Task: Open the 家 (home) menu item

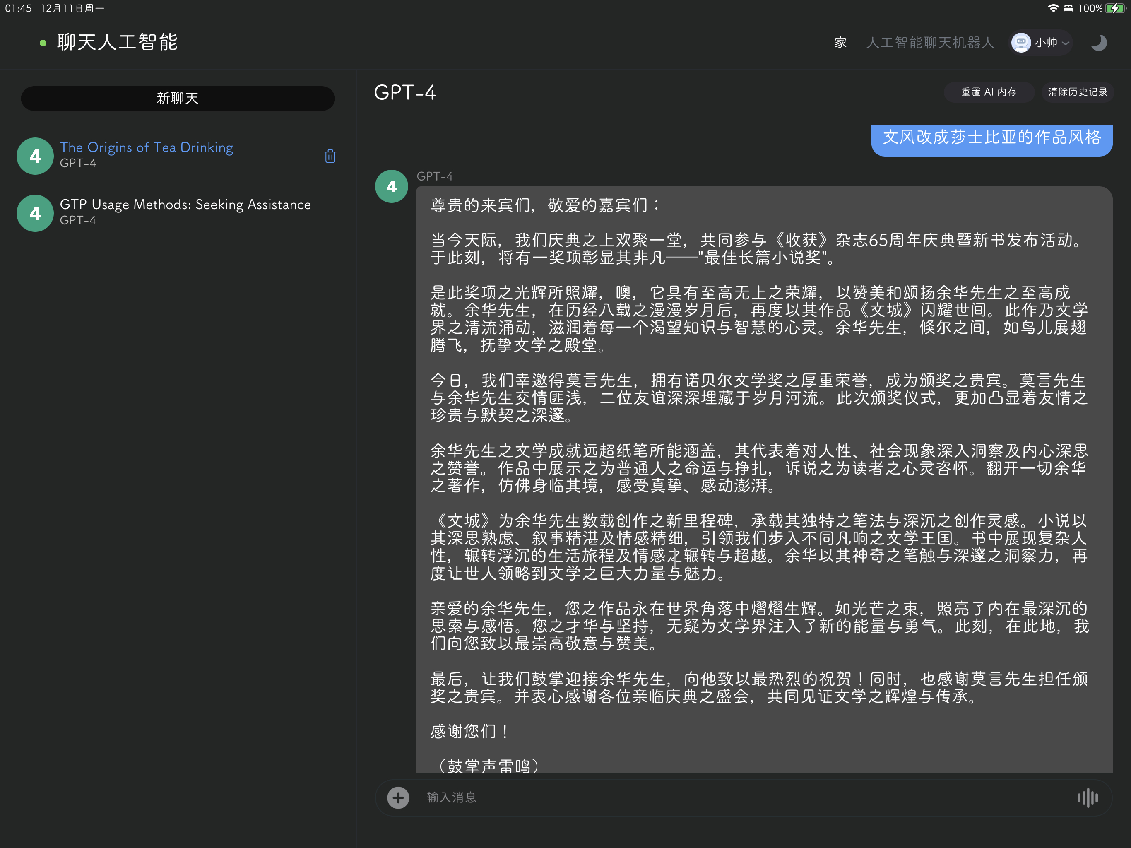Action: pos(840,43)
